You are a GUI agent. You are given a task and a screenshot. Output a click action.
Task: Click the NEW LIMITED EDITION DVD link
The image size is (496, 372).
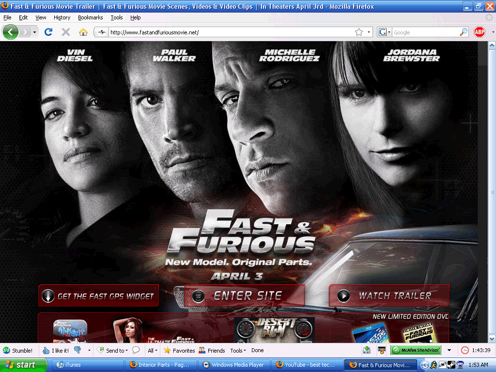coord(410,316)
